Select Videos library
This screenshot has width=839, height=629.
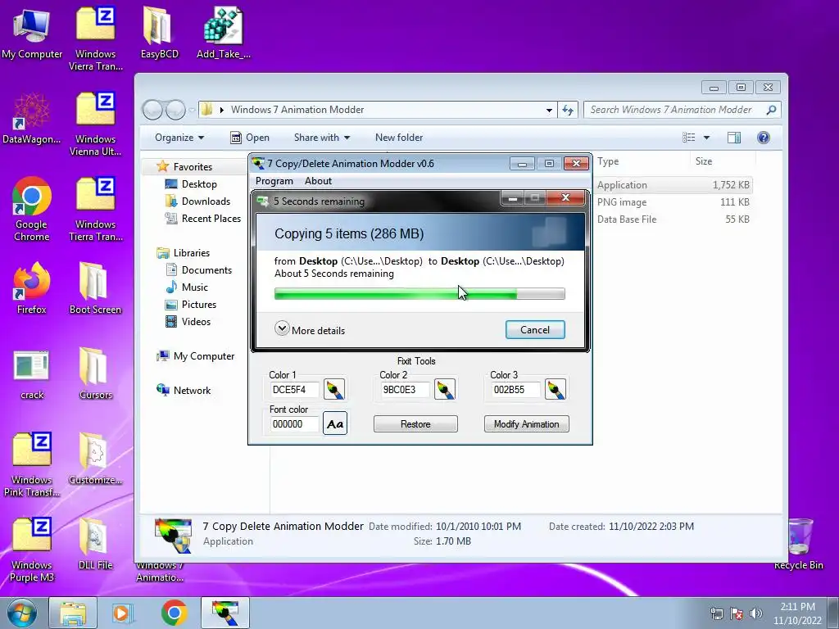pyautogui.click(x=196, y=321)
